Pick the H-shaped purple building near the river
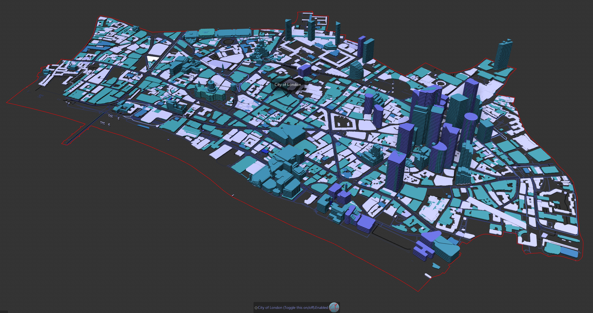This screenshot has height=313, width=593. [x=424, y=250]
